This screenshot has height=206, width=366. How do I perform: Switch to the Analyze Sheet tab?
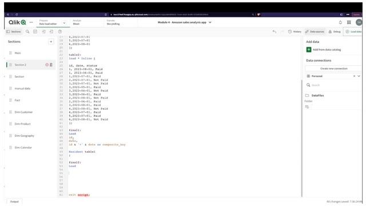tap(77, 22)
